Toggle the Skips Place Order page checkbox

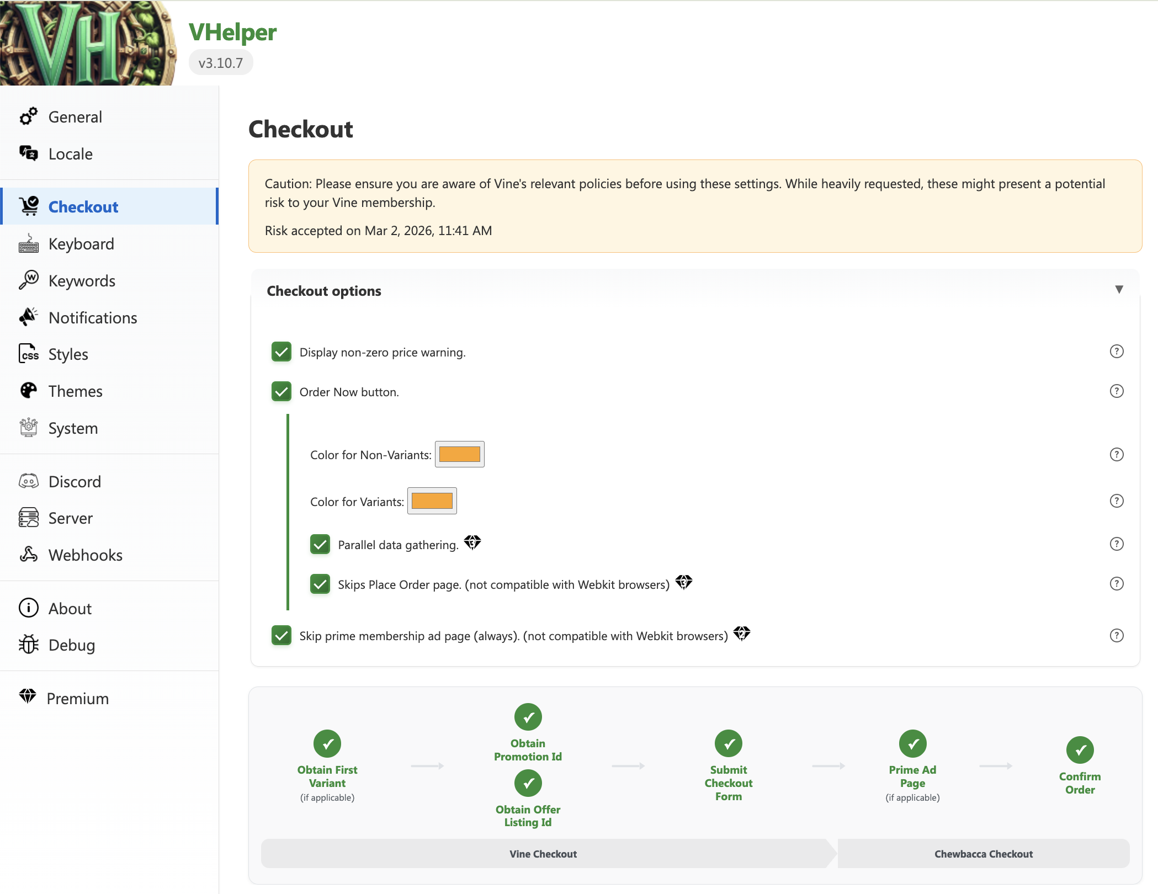tap(320, 584)
